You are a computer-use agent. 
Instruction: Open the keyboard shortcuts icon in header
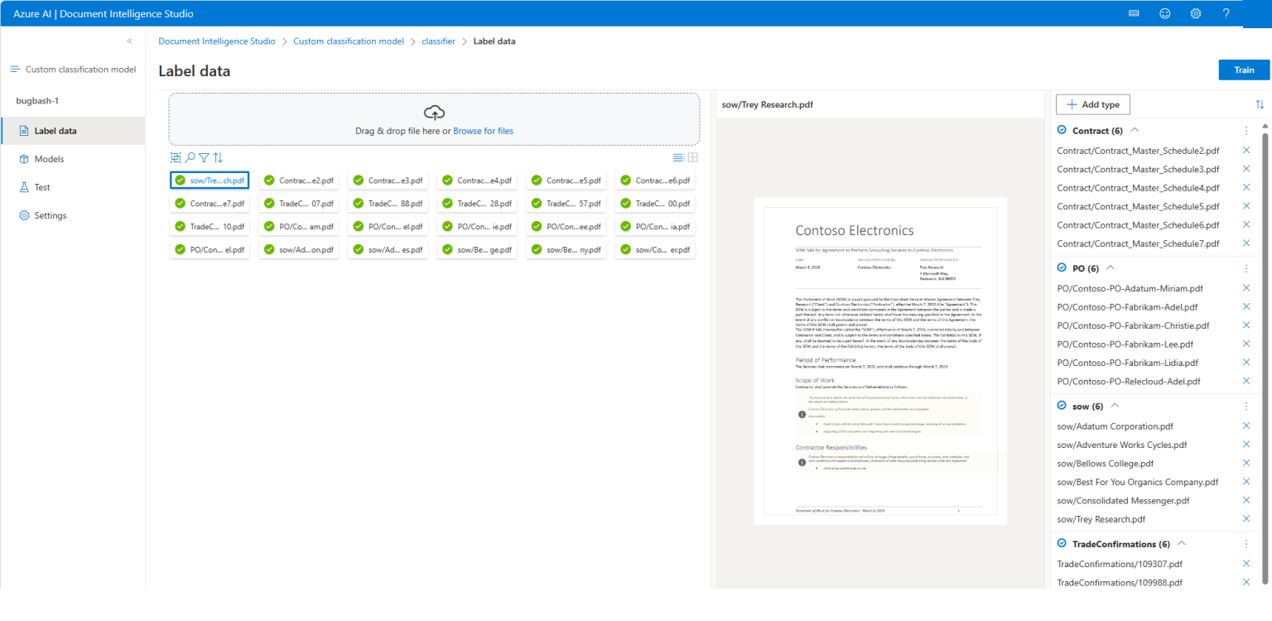[x=1133, y=13]
